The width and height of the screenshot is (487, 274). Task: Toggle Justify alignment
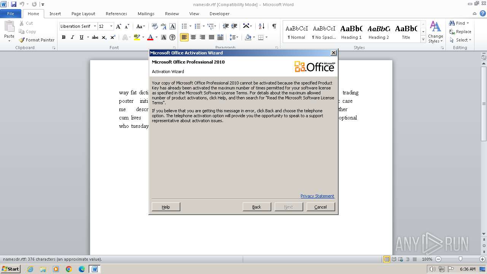click(x=212, y=37)
